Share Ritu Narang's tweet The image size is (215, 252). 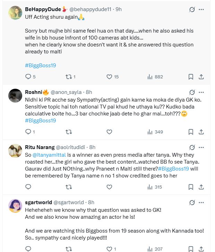(x=201, y=187)
